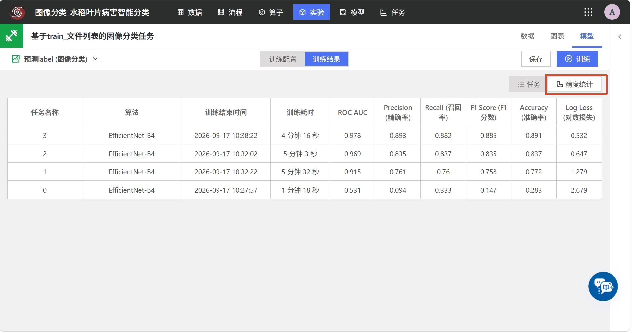The width and height of the screenshot is (632, 333).
Task: Go to the 流程 navigation menu
Action: 230,12
